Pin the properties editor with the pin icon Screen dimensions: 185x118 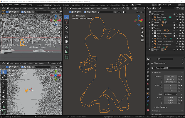tap(182, 63)
